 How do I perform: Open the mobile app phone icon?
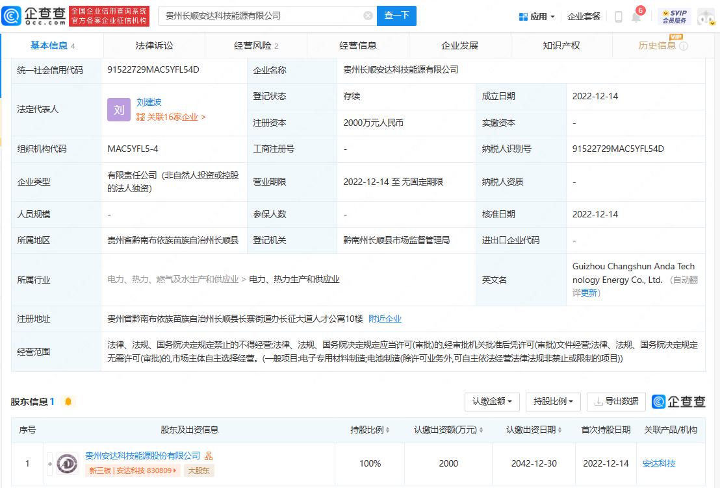point(619,17)
